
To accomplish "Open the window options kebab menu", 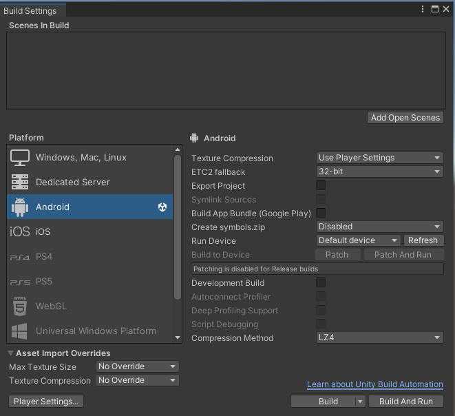I will 423,9.
